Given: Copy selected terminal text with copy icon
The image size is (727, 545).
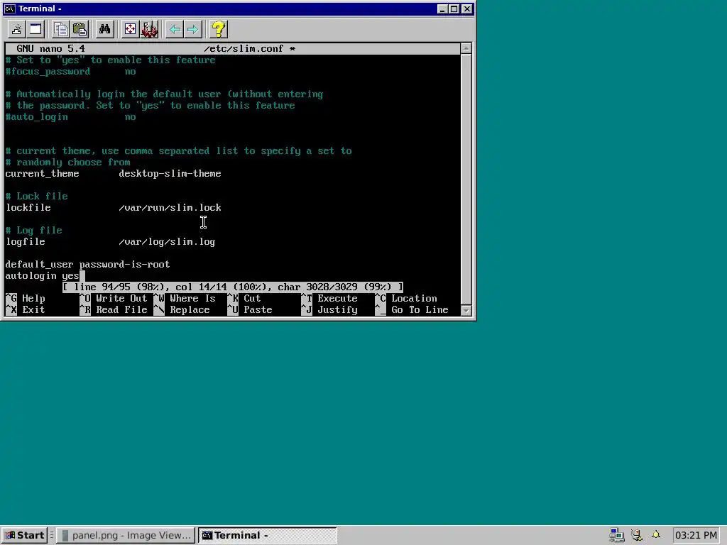Looking at the screenshot, I should (x=61, y=30).
